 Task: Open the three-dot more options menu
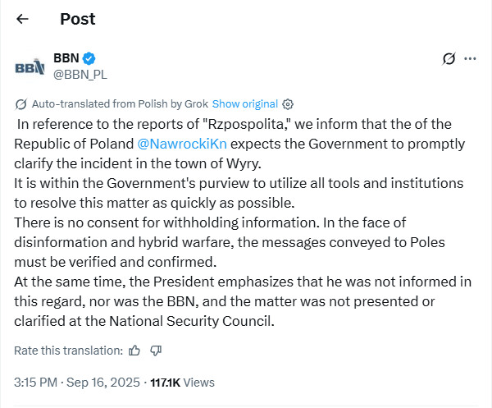(471, 59)
